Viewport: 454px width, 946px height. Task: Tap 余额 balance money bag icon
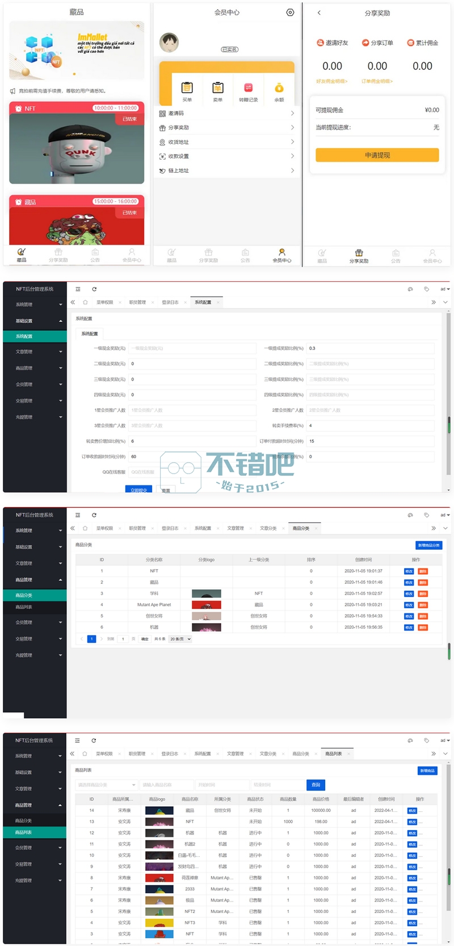pos(279,88)
